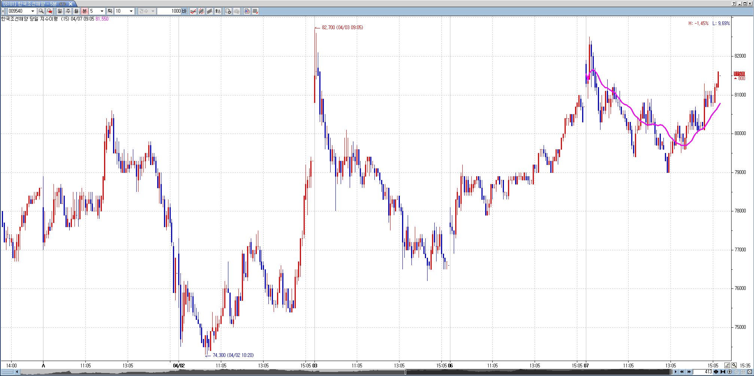The image size is (754, 376).
Task: Click the help question mark button
Action: [x=734, y=4]
